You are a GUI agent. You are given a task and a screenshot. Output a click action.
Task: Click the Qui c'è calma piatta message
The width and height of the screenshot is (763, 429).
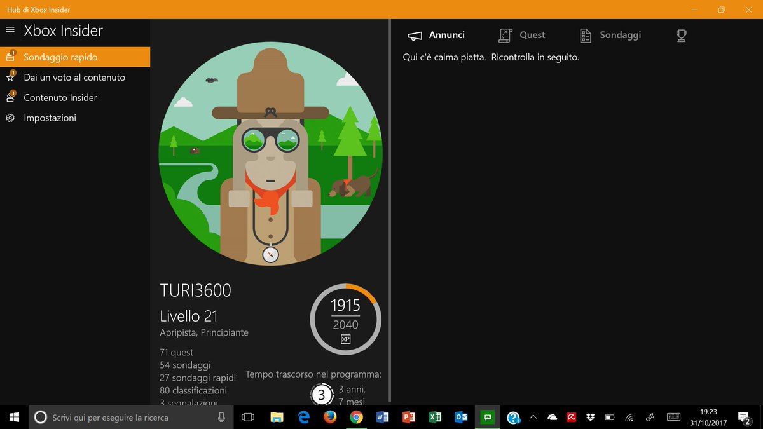[491, 57]
